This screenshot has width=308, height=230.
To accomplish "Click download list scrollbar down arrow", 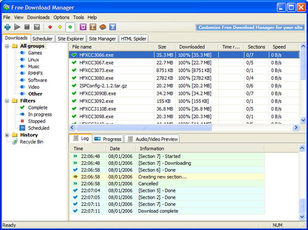I will coord(303,120).
